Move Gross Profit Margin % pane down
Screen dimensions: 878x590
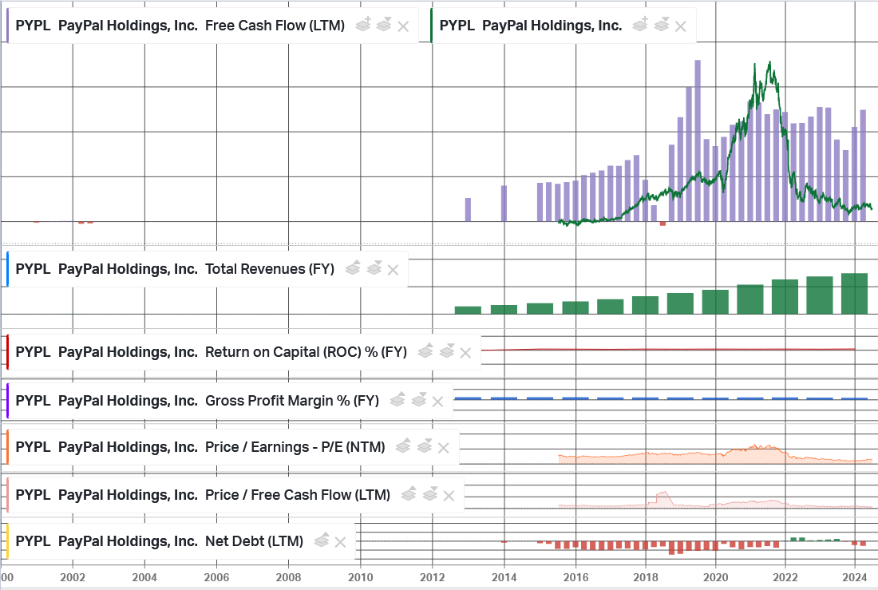418,400
